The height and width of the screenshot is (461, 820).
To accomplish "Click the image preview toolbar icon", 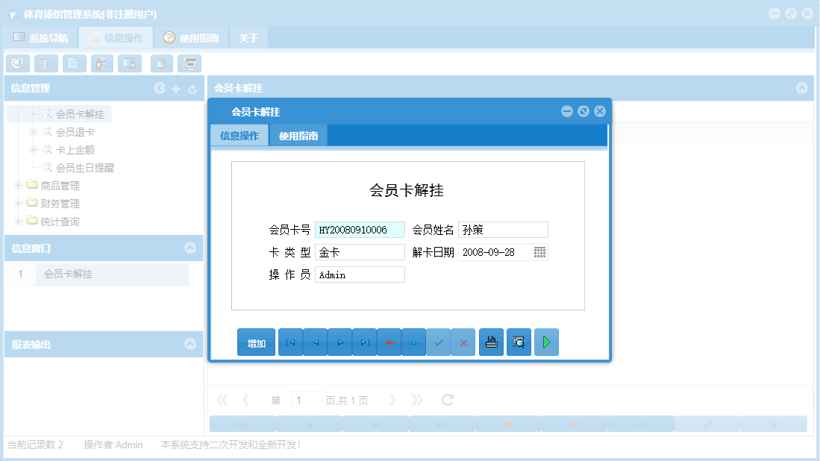I will point(128,63).
